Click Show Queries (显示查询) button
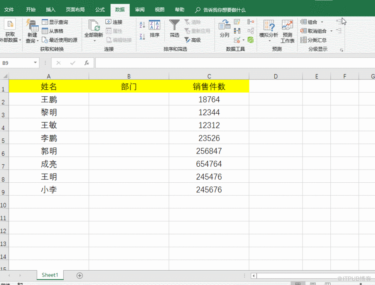Viewport: 375px width, 285px height. tap(55, 22)
